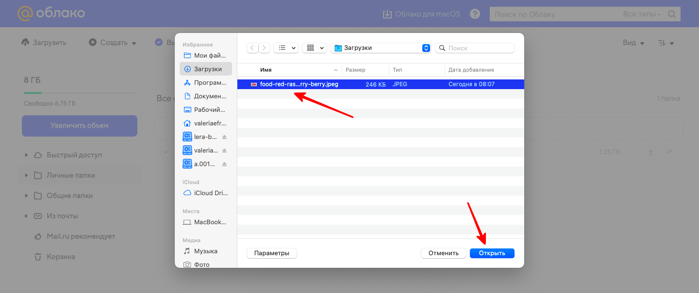Select Загрузки in the dialog sidebar
The image size is (699, 293).
[206, 69]
